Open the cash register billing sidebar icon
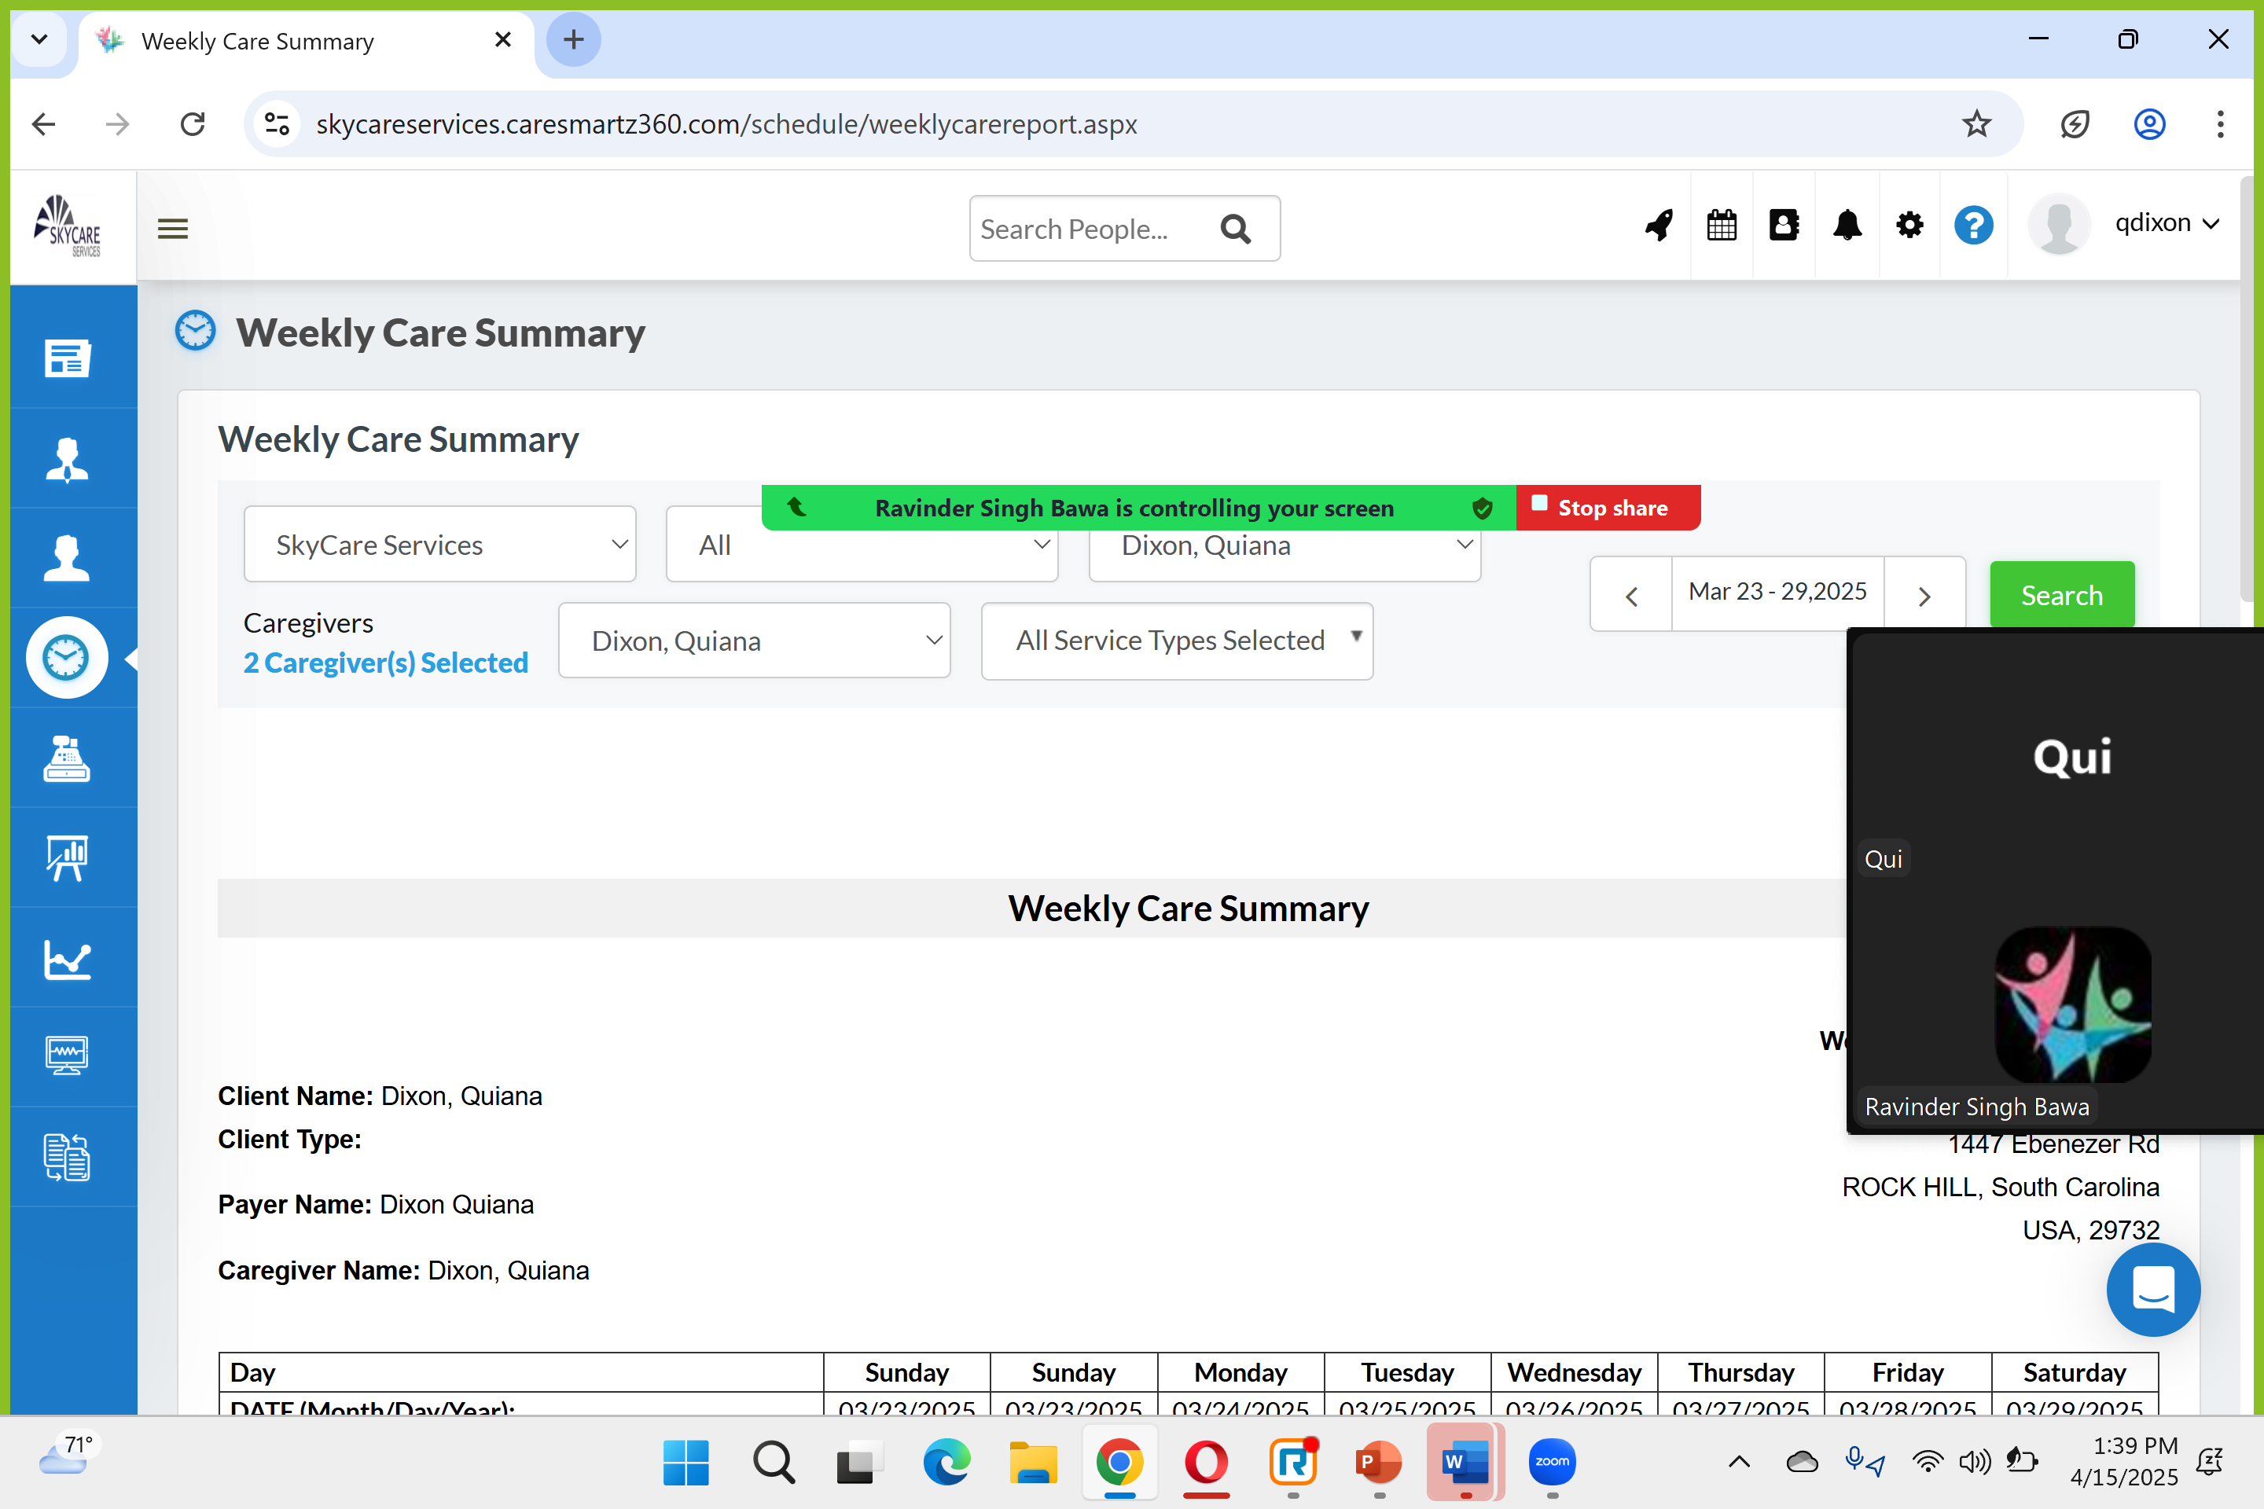This screenshot has height=1509, width=2264. 66,759
